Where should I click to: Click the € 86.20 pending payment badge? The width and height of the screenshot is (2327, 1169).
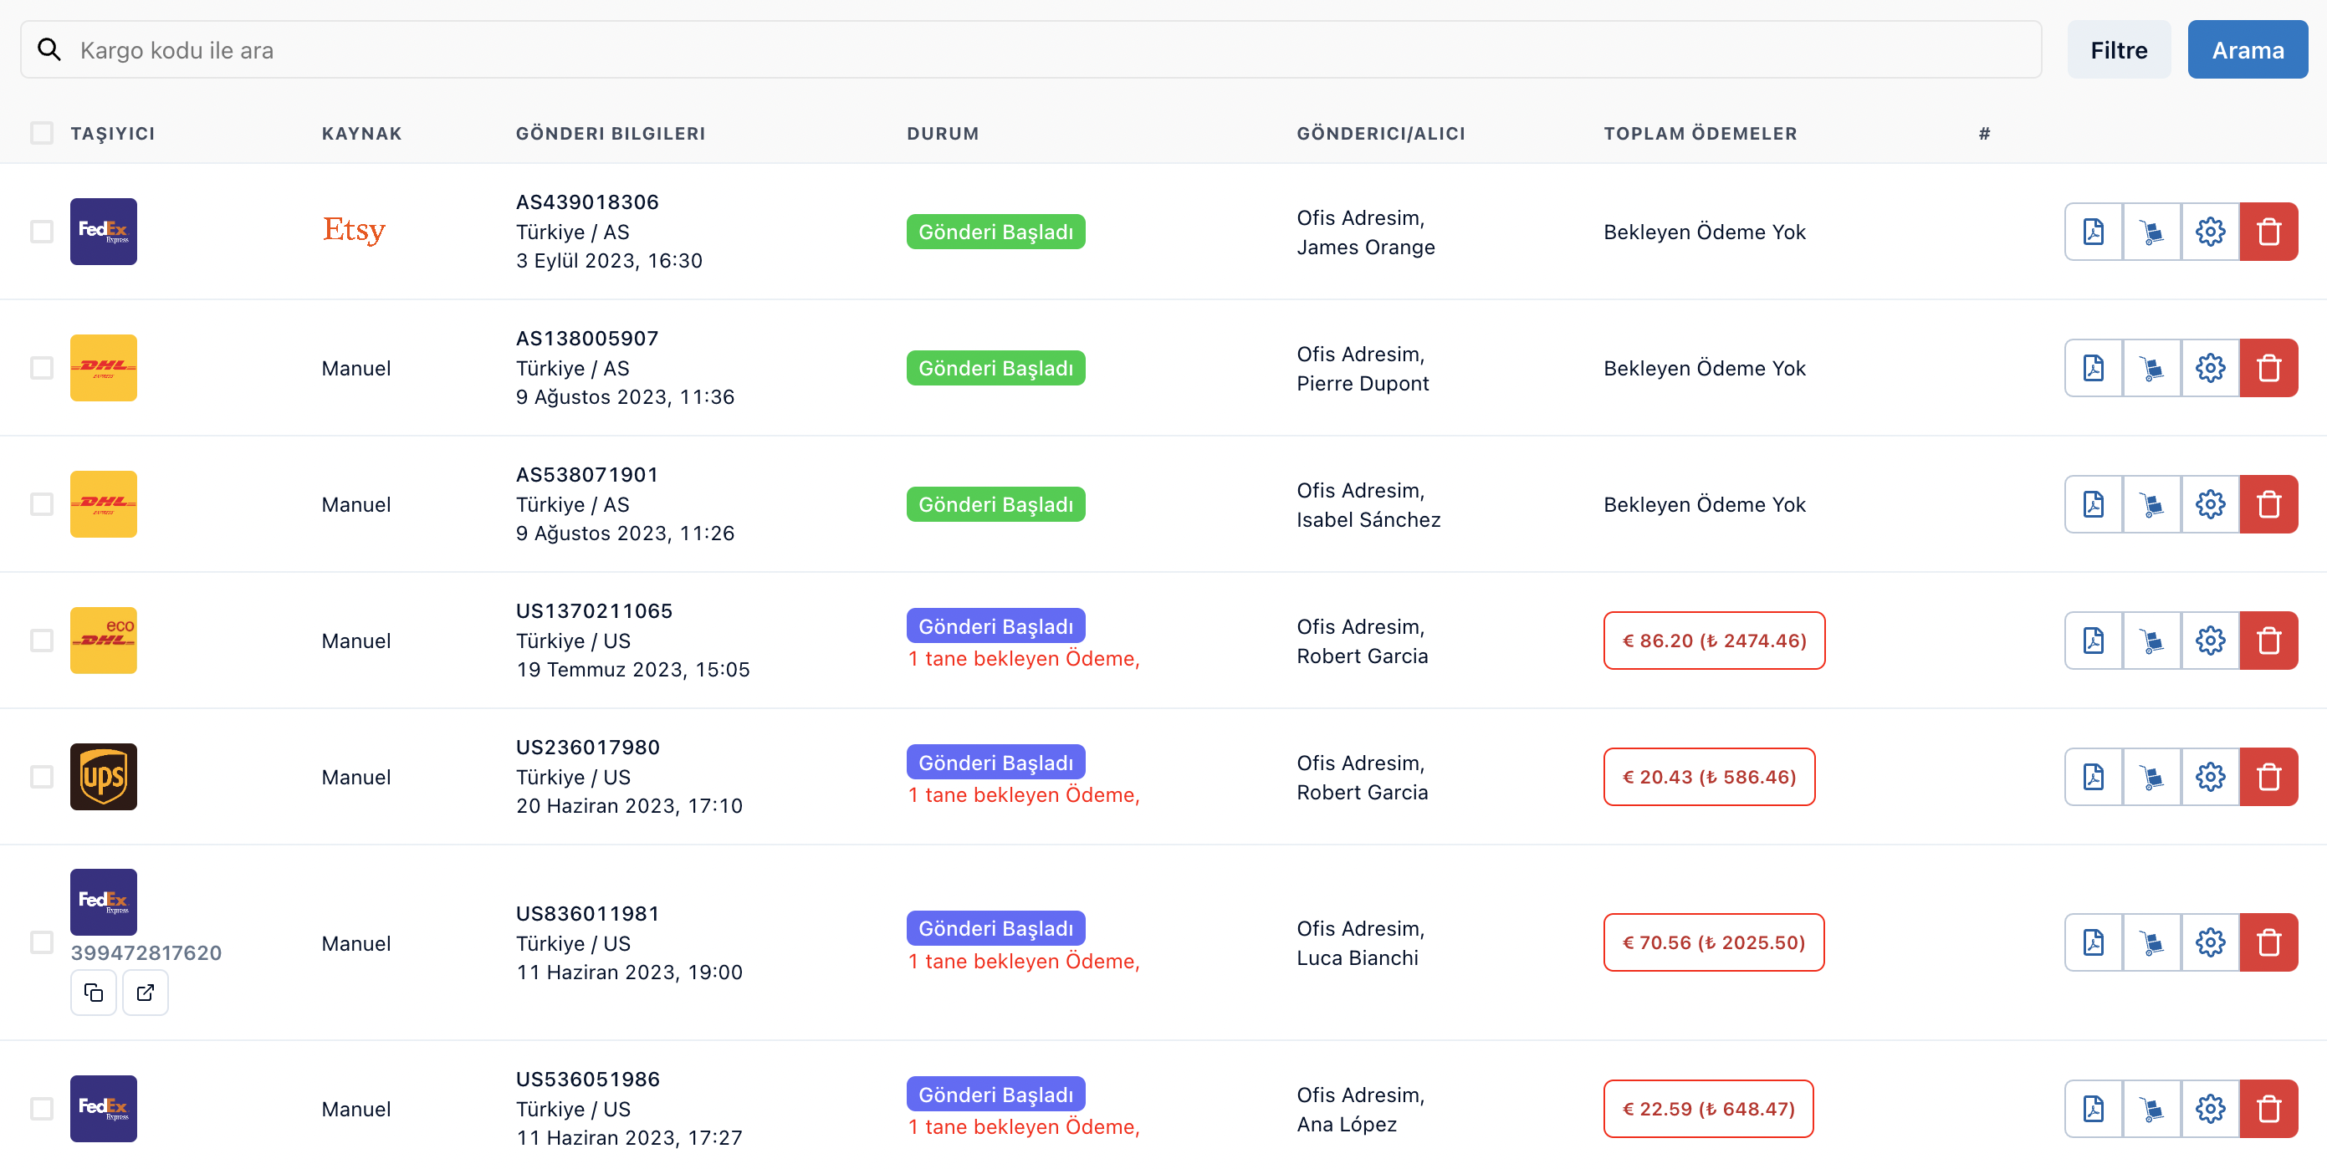coord(1714,641)
